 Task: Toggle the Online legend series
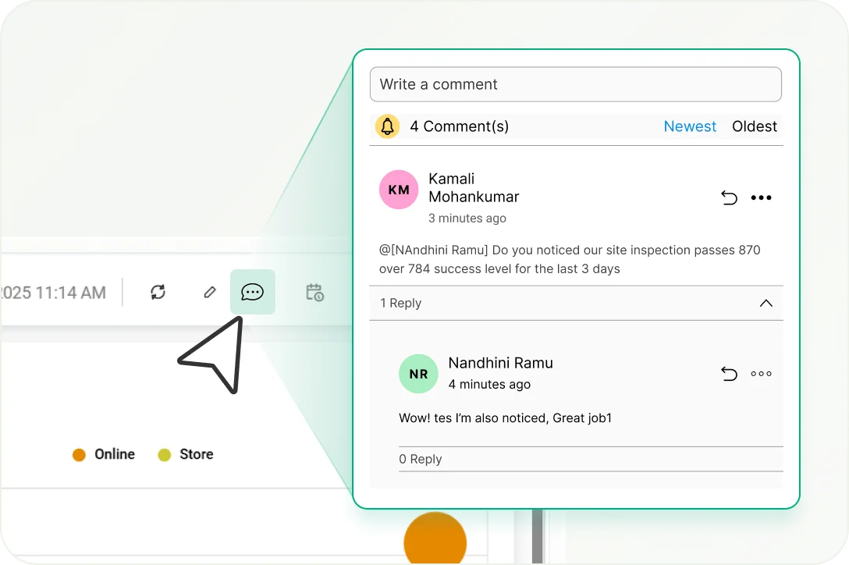coord(104,454)
